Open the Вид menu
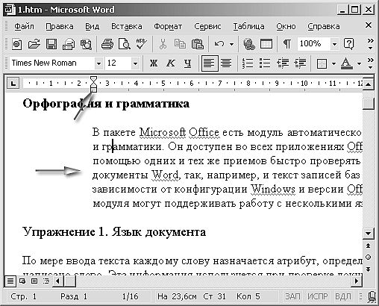The width and height of the screenshot is (379, 306). click(x=93, y=26)
